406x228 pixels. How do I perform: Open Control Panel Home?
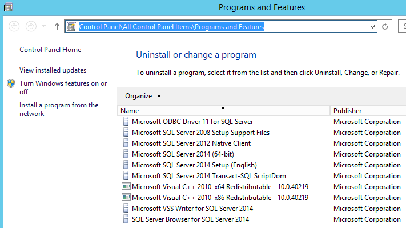50,50
